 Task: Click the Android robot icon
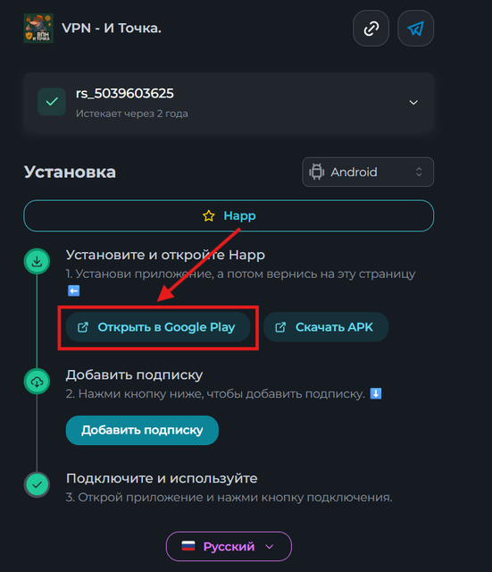click(317, 172)
